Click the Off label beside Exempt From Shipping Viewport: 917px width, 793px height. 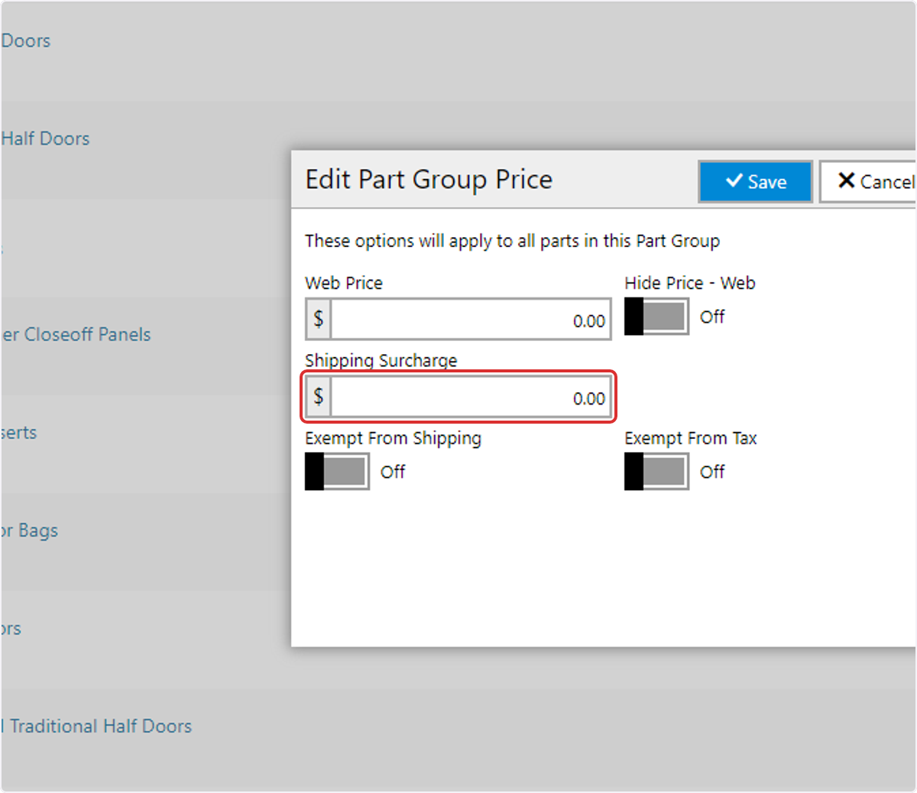coord(393,472)
